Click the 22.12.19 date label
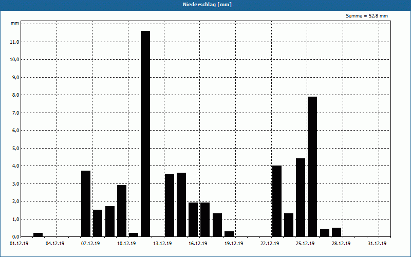Image resolution: width=411 pixels, height=257 pixels. pyautogui.click(x=270, y=244)
